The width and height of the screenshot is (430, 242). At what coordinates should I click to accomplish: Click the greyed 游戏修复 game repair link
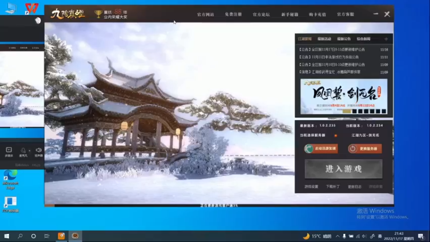coord(376,187)
